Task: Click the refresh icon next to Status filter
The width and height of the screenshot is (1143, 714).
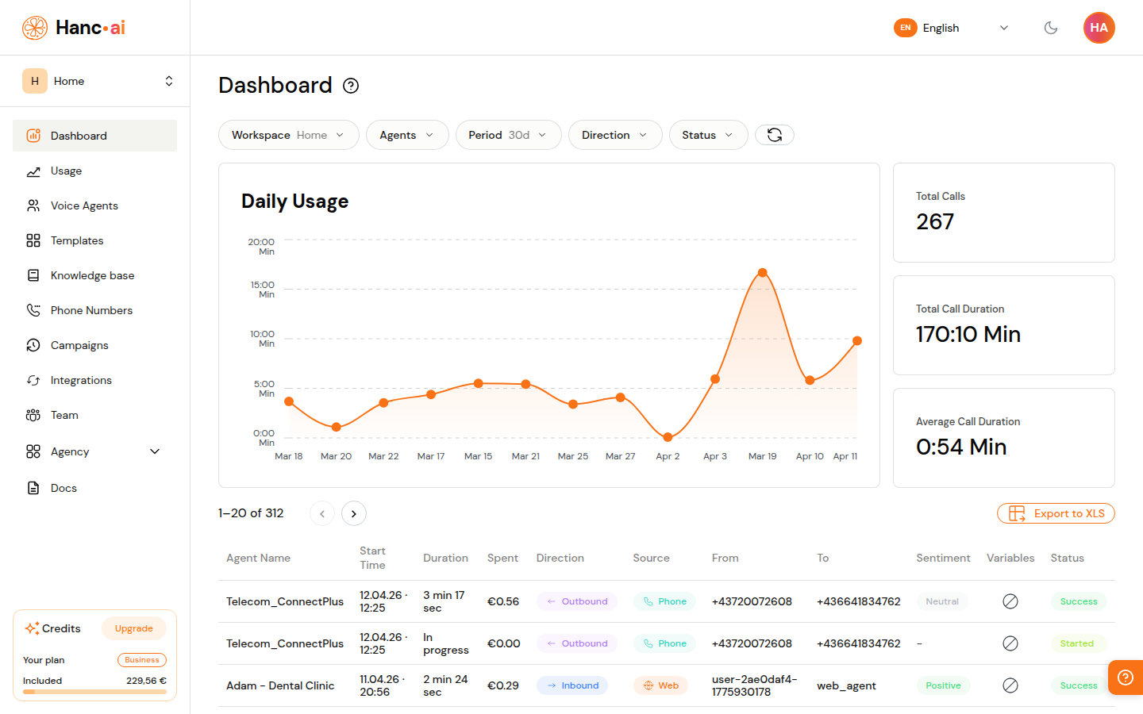Action: pyautogui.click(x=774, y=135)
